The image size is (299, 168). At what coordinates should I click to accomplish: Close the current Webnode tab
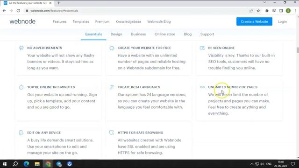[x=50, y=3]
